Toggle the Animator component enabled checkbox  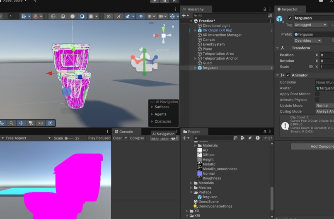pos(288,75)
